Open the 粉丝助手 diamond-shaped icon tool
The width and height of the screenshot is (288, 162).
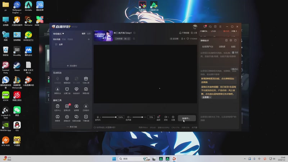pos(76,91)
